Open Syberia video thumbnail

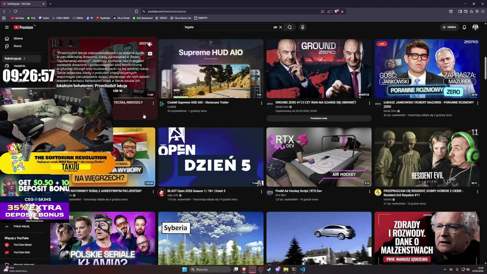pyautogui.click(x=211, y=238)
